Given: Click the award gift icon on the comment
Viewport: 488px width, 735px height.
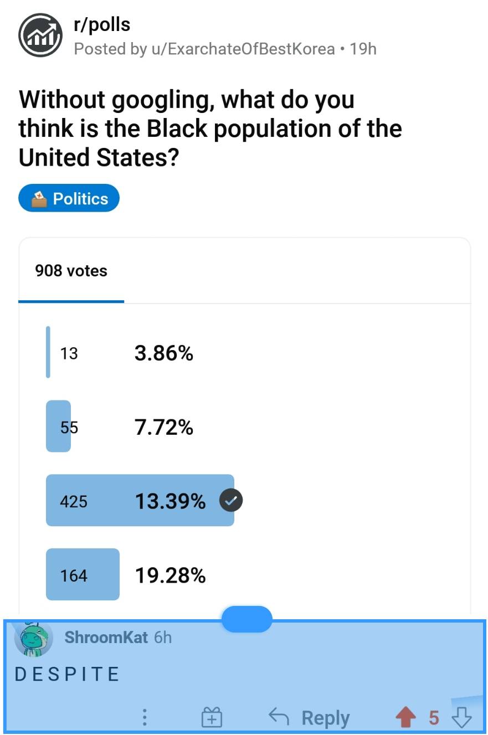Looking at the screenshot, I should pyautogui.click(x=211, y=717).
